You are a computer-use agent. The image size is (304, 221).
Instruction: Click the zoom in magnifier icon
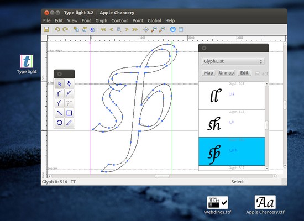(162, 29)
